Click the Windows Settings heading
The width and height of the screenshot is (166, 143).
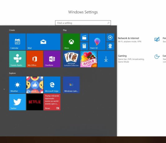click(83, 12)
